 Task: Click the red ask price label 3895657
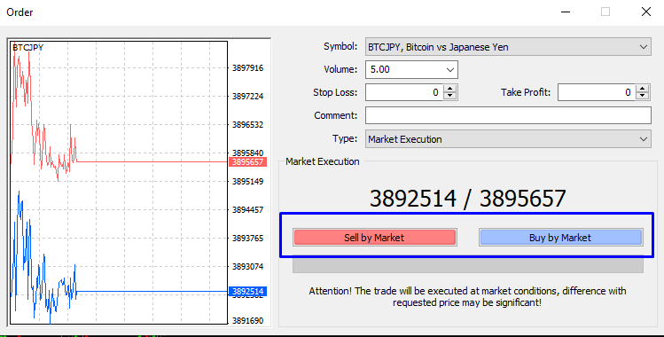pyautogui.click(x=247, y=161)
